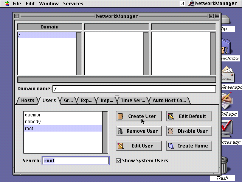The height and width of the screenshot is (182, 242).
Task: Click the Disable User icon
Action: (171, 131)
